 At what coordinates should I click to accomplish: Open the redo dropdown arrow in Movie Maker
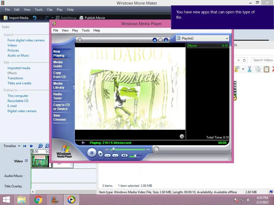52,18
